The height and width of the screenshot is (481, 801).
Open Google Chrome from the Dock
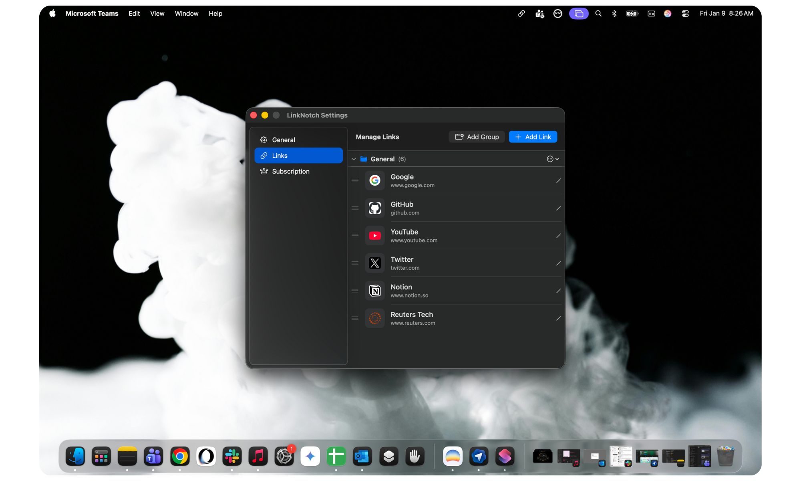(x=180, y=456)
